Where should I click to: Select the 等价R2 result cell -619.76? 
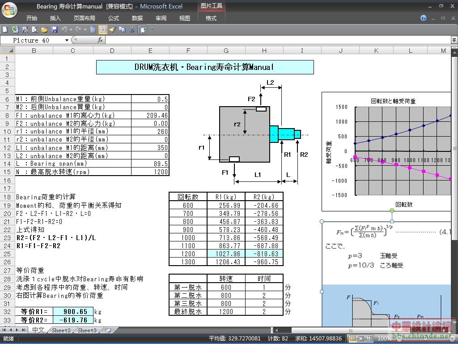pyautogui.click(x=73, y=320)
